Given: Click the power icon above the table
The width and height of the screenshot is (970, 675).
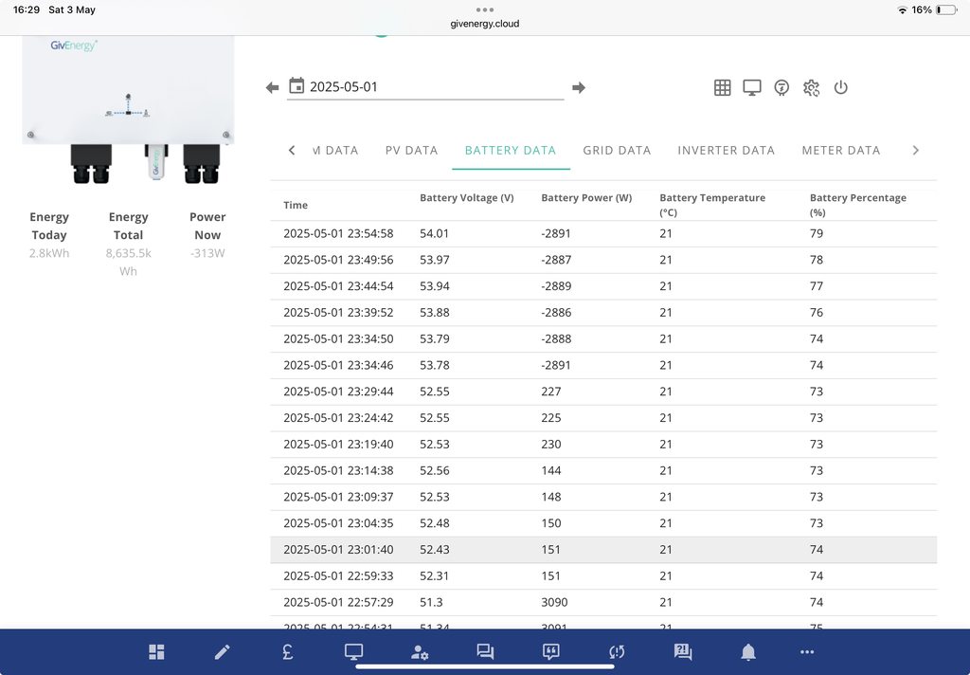Looking at the screenshot, I should click(840, 87).
